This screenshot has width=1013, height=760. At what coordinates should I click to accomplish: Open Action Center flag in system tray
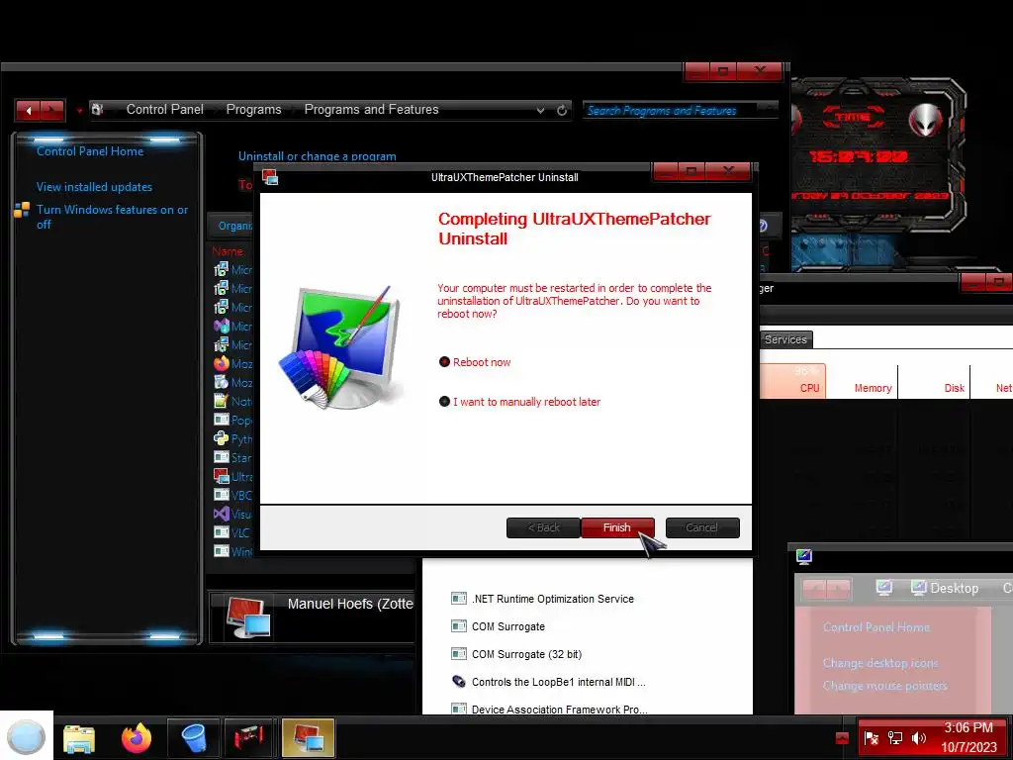871,737
